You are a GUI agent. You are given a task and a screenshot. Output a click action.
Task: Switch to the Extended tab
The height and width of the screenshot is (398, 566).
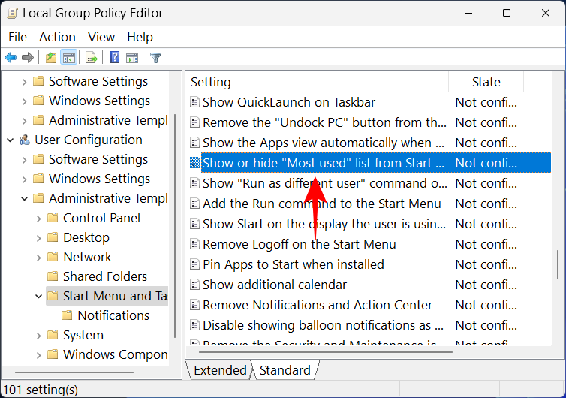[220, 370]
